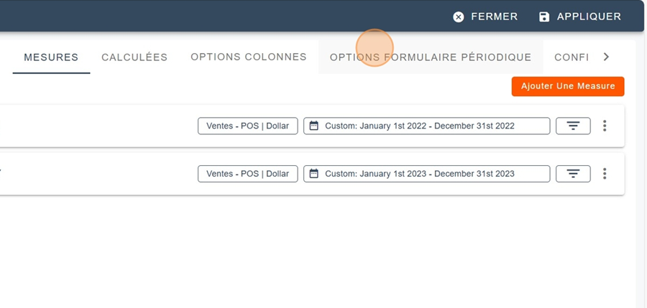Open three-dot menu for 2023 measure

(x=605, y=173)
